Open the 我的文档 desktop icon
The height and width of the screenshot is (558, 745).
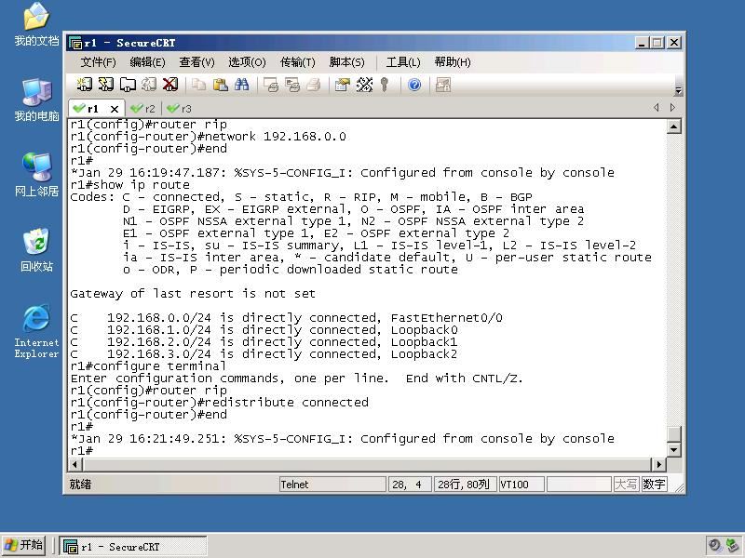tap(36, 25)
